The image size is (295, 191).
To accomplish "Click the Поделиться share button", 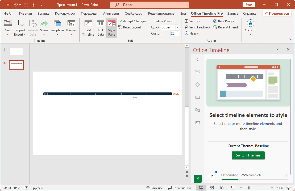I will pos(276,13).
